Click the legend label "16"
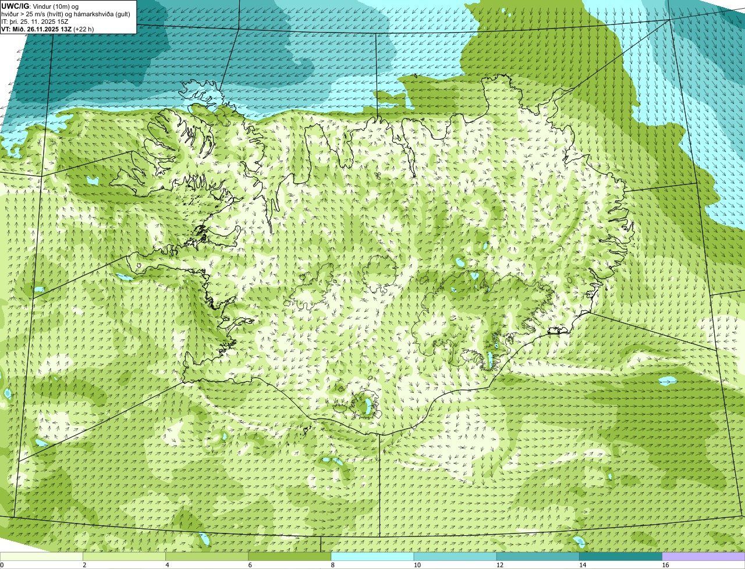Viewport: 745px width, 569px height. [x=665, y=565]
